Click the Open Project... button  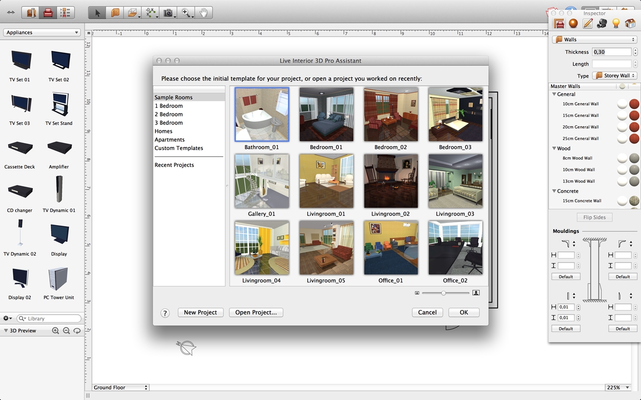256,312
